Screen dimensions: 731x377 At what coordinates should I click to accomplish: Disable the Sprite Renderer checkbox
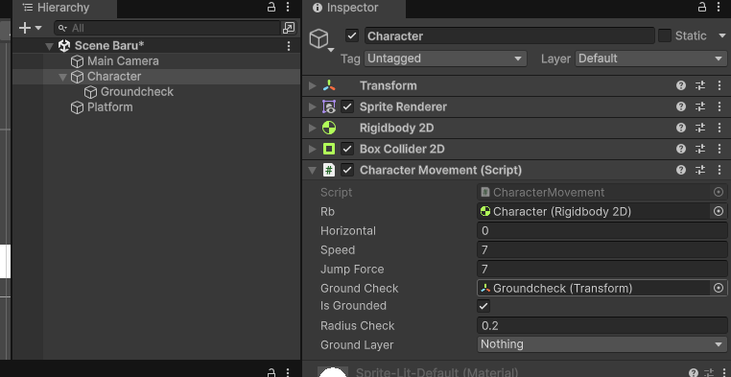347,106
